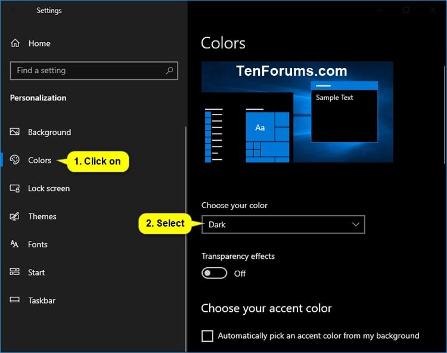The height and width of the screenshot is (353, 447).
Task: Open Start settings
Action: pos(36,273)
